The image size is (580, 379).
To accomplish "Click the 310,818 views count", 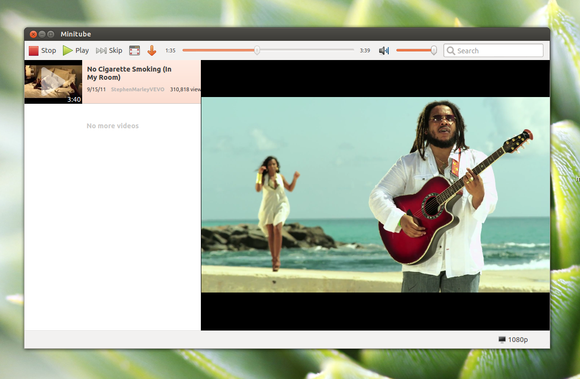I will [x=185, y=89].
